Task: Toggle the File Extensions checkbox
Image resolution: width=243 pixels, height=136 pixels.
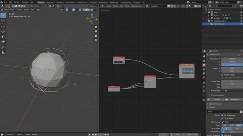Action: [222, 115]
